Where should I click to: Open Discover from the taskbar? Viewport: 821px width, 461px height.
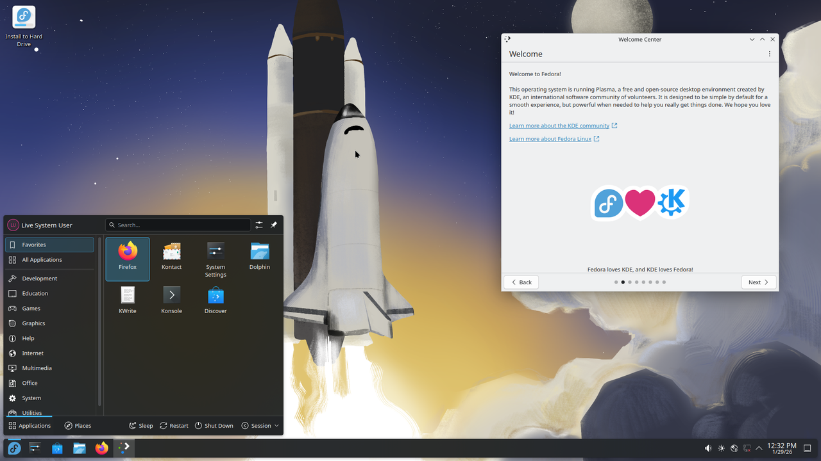57,448
